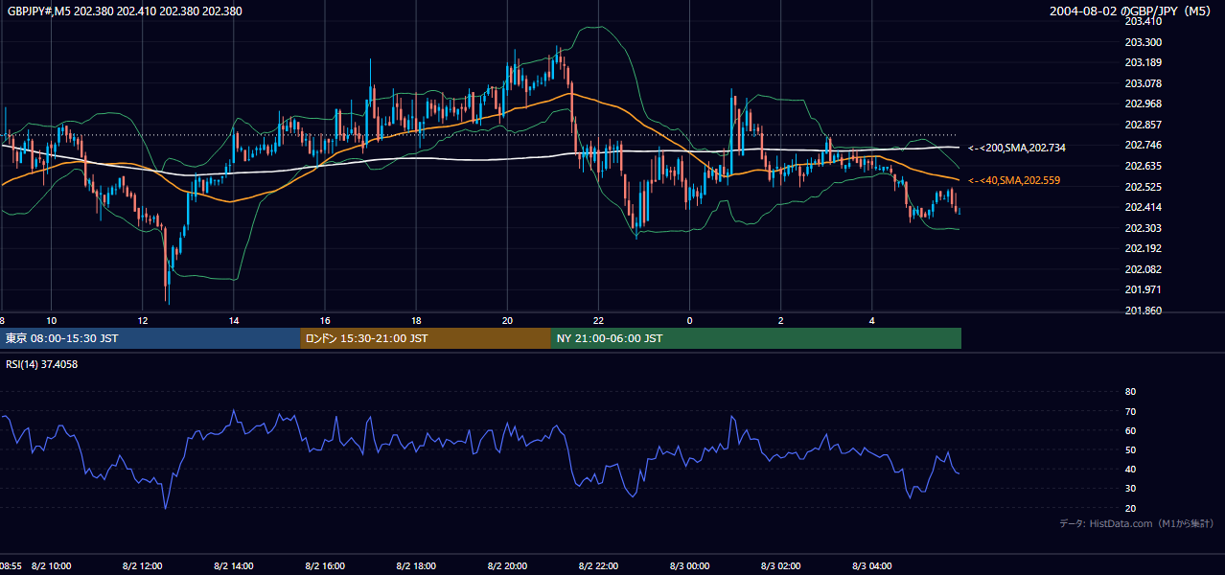Click price scale value 203.410
This screenshot has width=1225, height=575.
click(x=1143, y=21)
